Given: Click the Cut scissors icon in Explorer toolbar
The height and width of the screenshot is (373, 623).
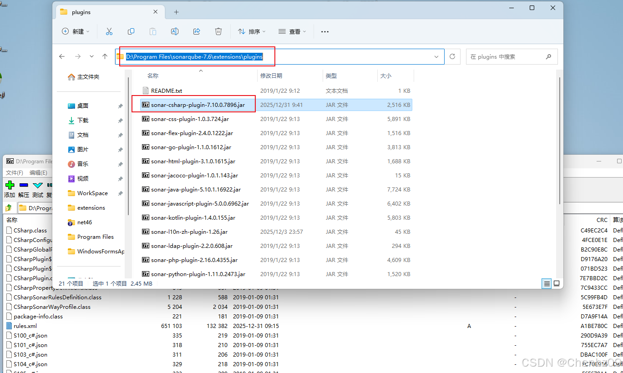Looking at the screenshot, I should coord(109,31).
